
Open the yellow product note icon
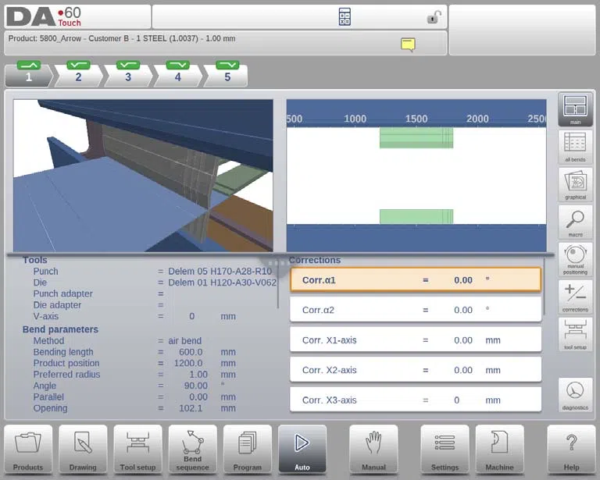point(408,44)
